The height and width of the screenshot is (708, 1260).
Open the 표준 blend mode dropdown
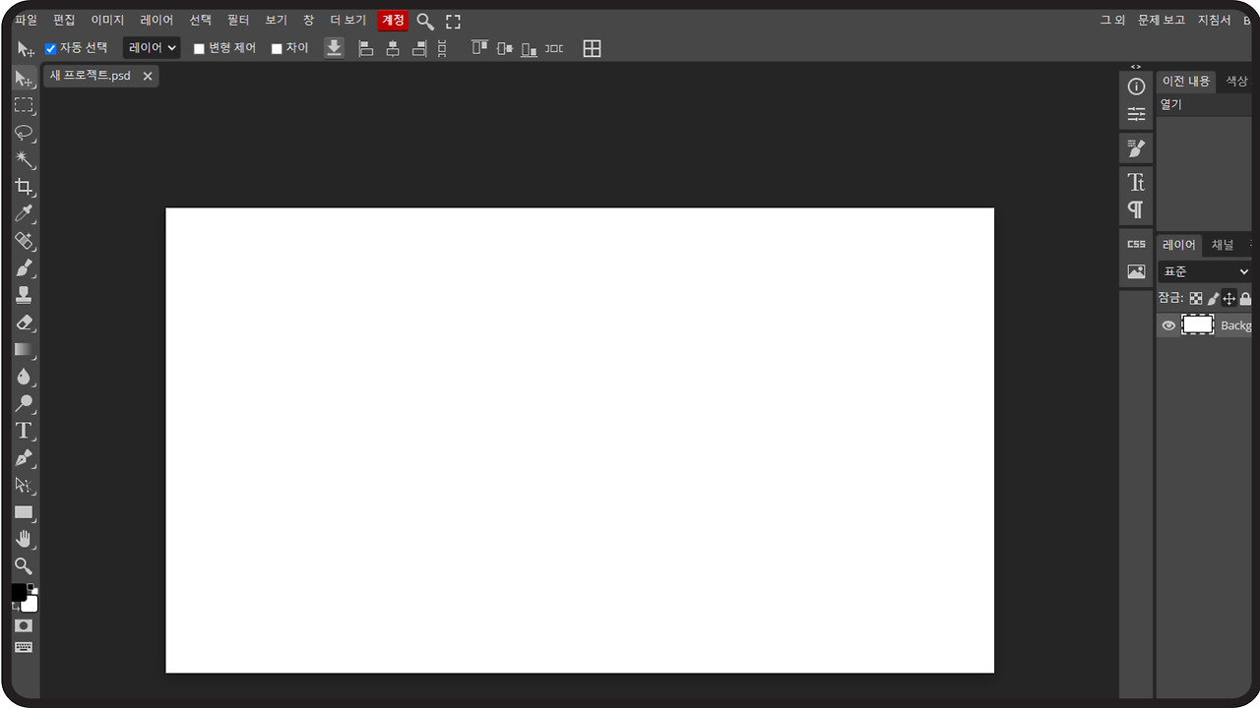[x=1205, y=271]
